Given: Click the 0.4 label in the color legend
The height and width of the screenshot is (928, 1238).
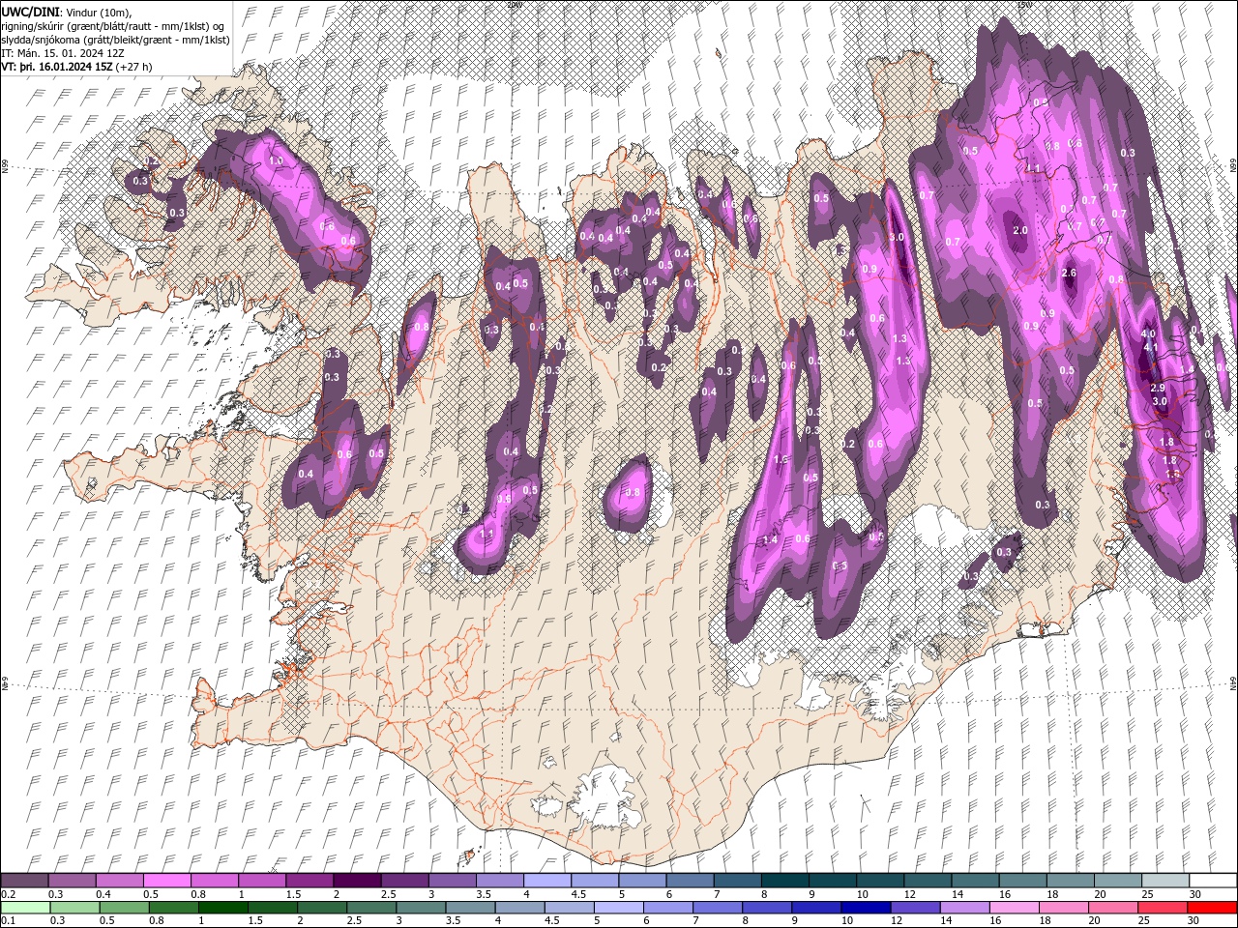Looking at the screenshot, I should [103, 895].
